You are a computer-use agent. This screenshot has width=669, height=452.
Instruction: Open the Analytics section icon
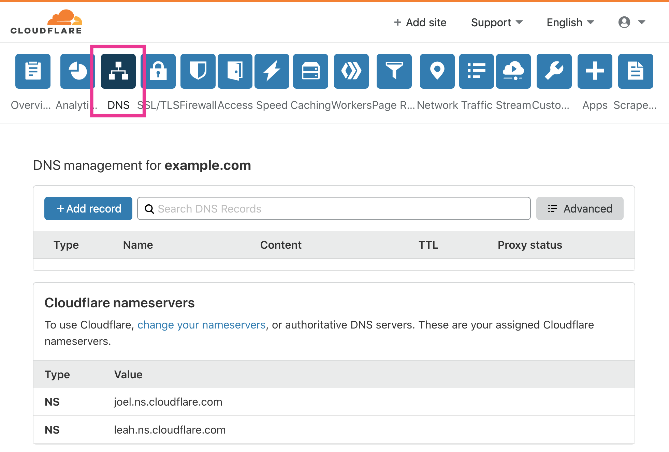[x=77, y=71]
